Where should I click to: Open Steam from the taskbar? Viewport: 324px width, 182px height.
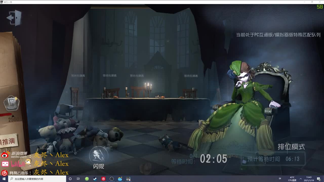point(95,179)
